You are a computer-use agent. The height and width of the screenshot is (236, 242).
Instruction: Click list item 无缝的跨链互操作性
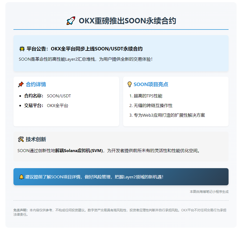pyautogui.click(x=153, y=106)
